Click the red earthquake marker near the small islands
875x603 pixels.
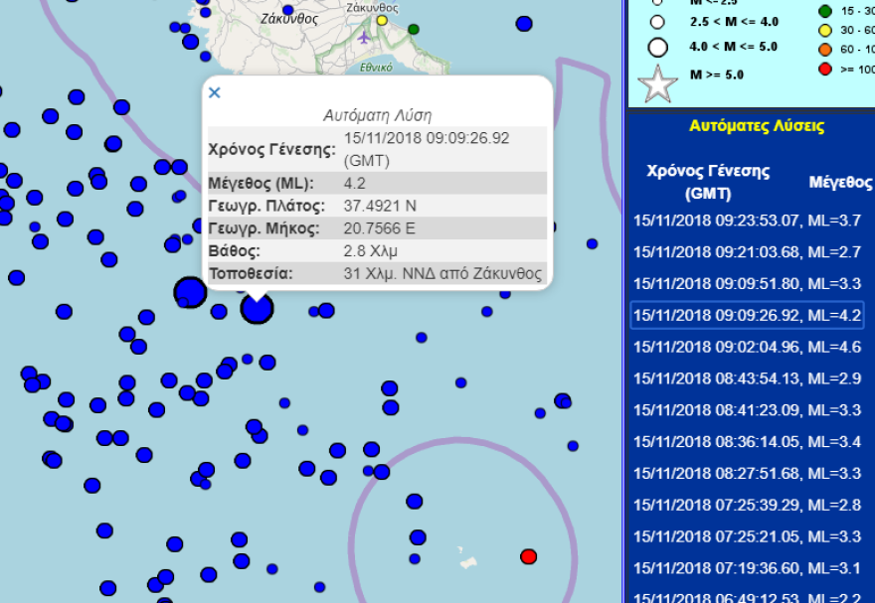529,555
